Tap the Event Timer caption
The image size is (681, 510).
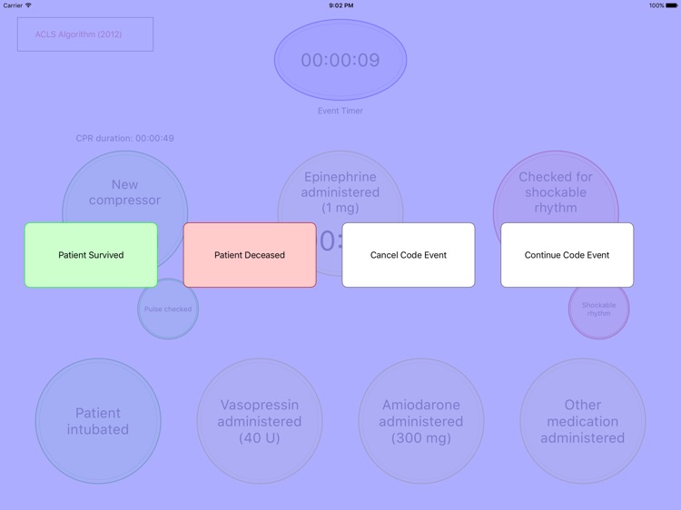(340, 111)
